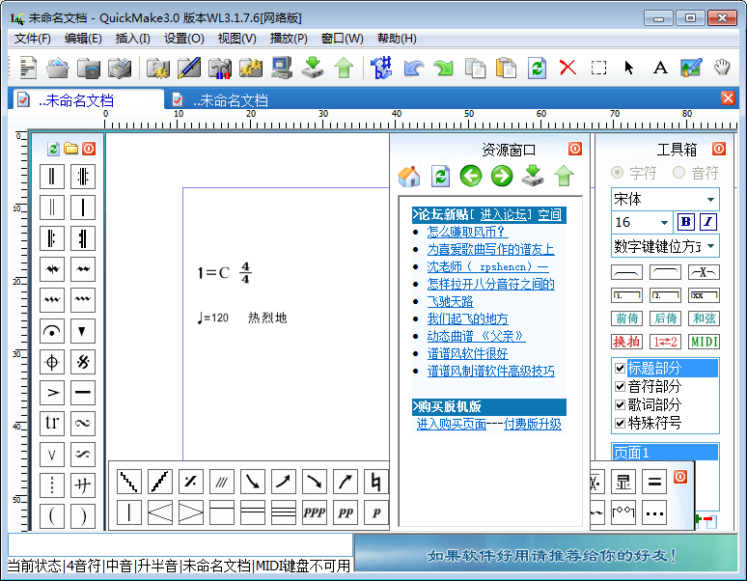Select the dashed rectangle selection tool

[598, 68]
